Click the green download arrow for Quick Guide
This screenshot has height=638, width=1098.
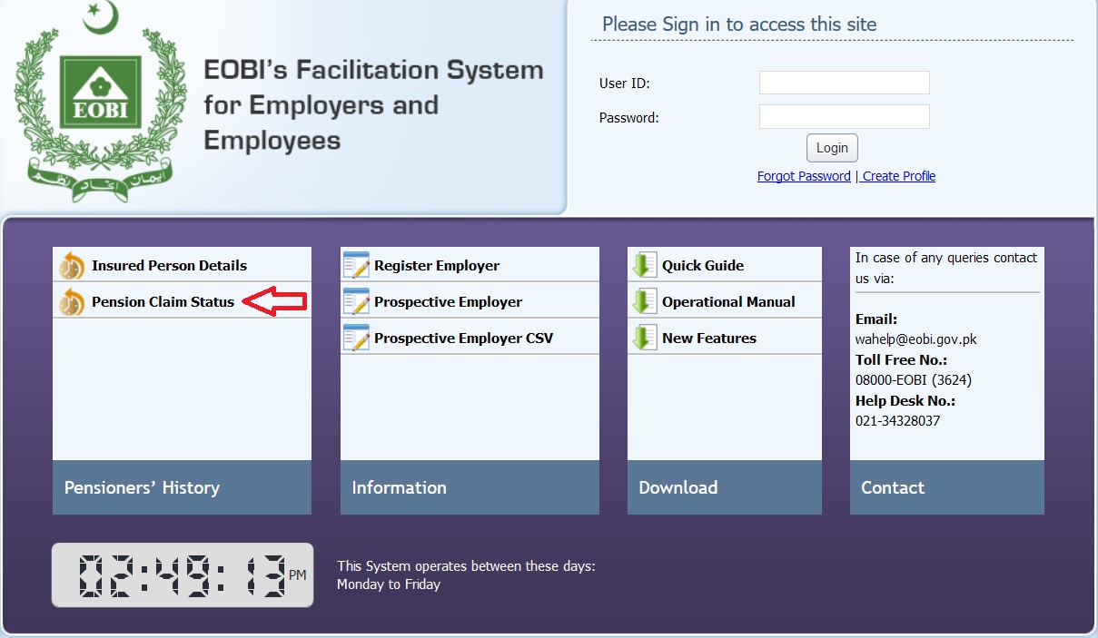tap(644, 266)
